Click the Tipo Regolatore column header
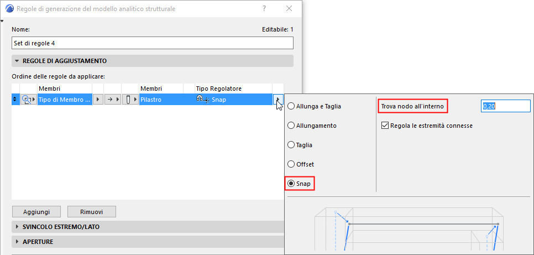534x255 pixels. click(234, 89)
